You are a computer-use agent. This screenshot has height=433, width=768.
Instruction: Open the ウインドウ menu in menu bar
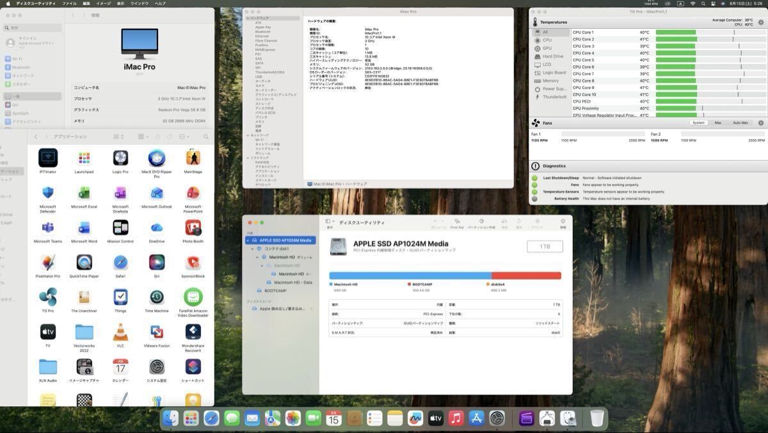point(140,3)
